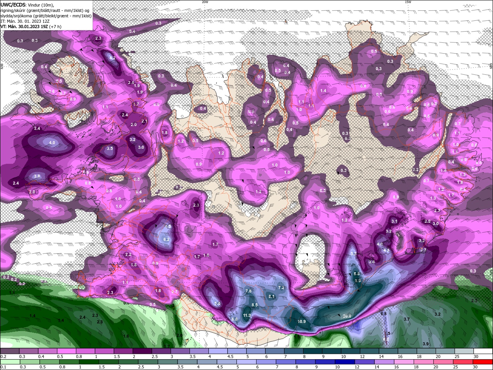This screenshot has width=493, height=370.
Task: Select the '8.1' precipitation value
Action: (272, 296)
